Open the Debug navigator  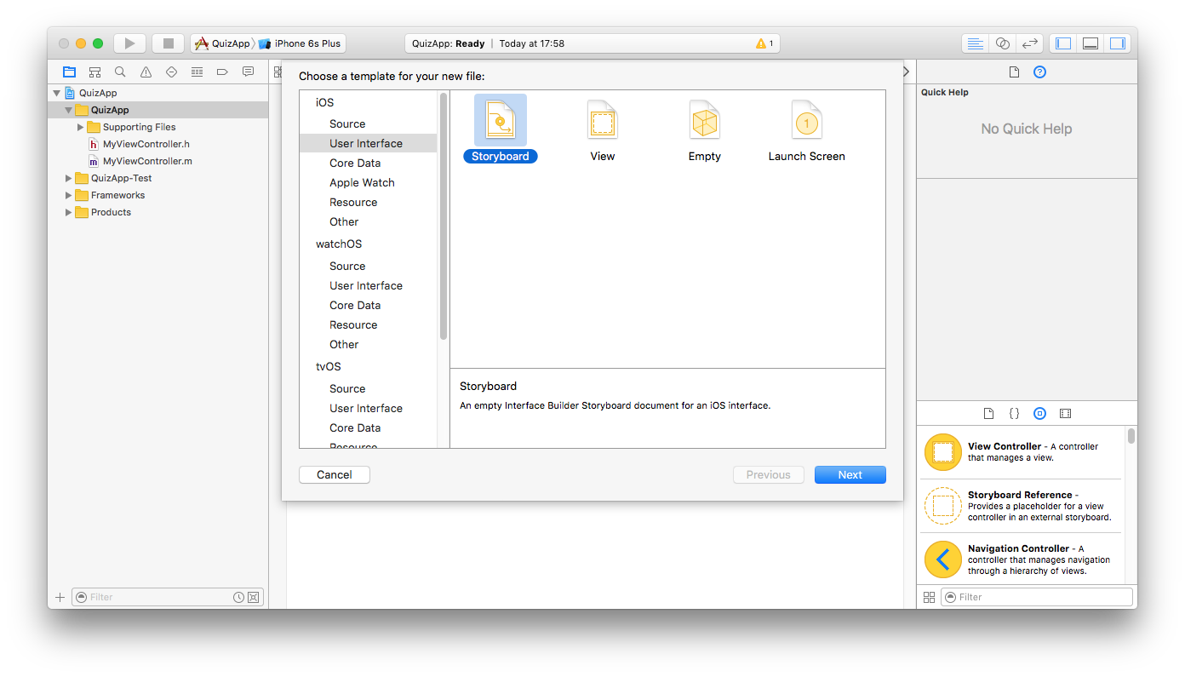pyautogui.click(x=197, y=72)
